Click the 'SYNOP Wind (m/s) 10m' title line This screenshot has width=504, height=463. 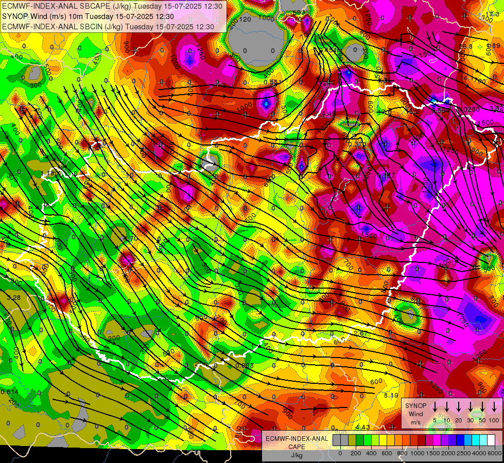[x=88, y=16]
